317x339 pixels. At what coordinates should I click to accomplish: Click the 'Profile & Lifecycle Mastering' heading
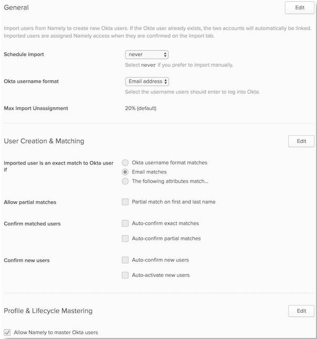pos(48,311)
